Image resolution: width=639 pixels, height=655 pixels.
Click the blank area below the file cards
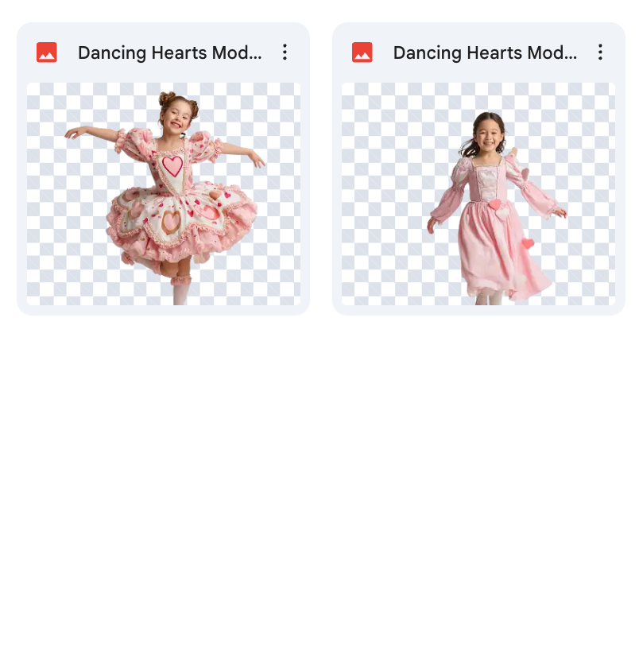(x=319, y=480)
